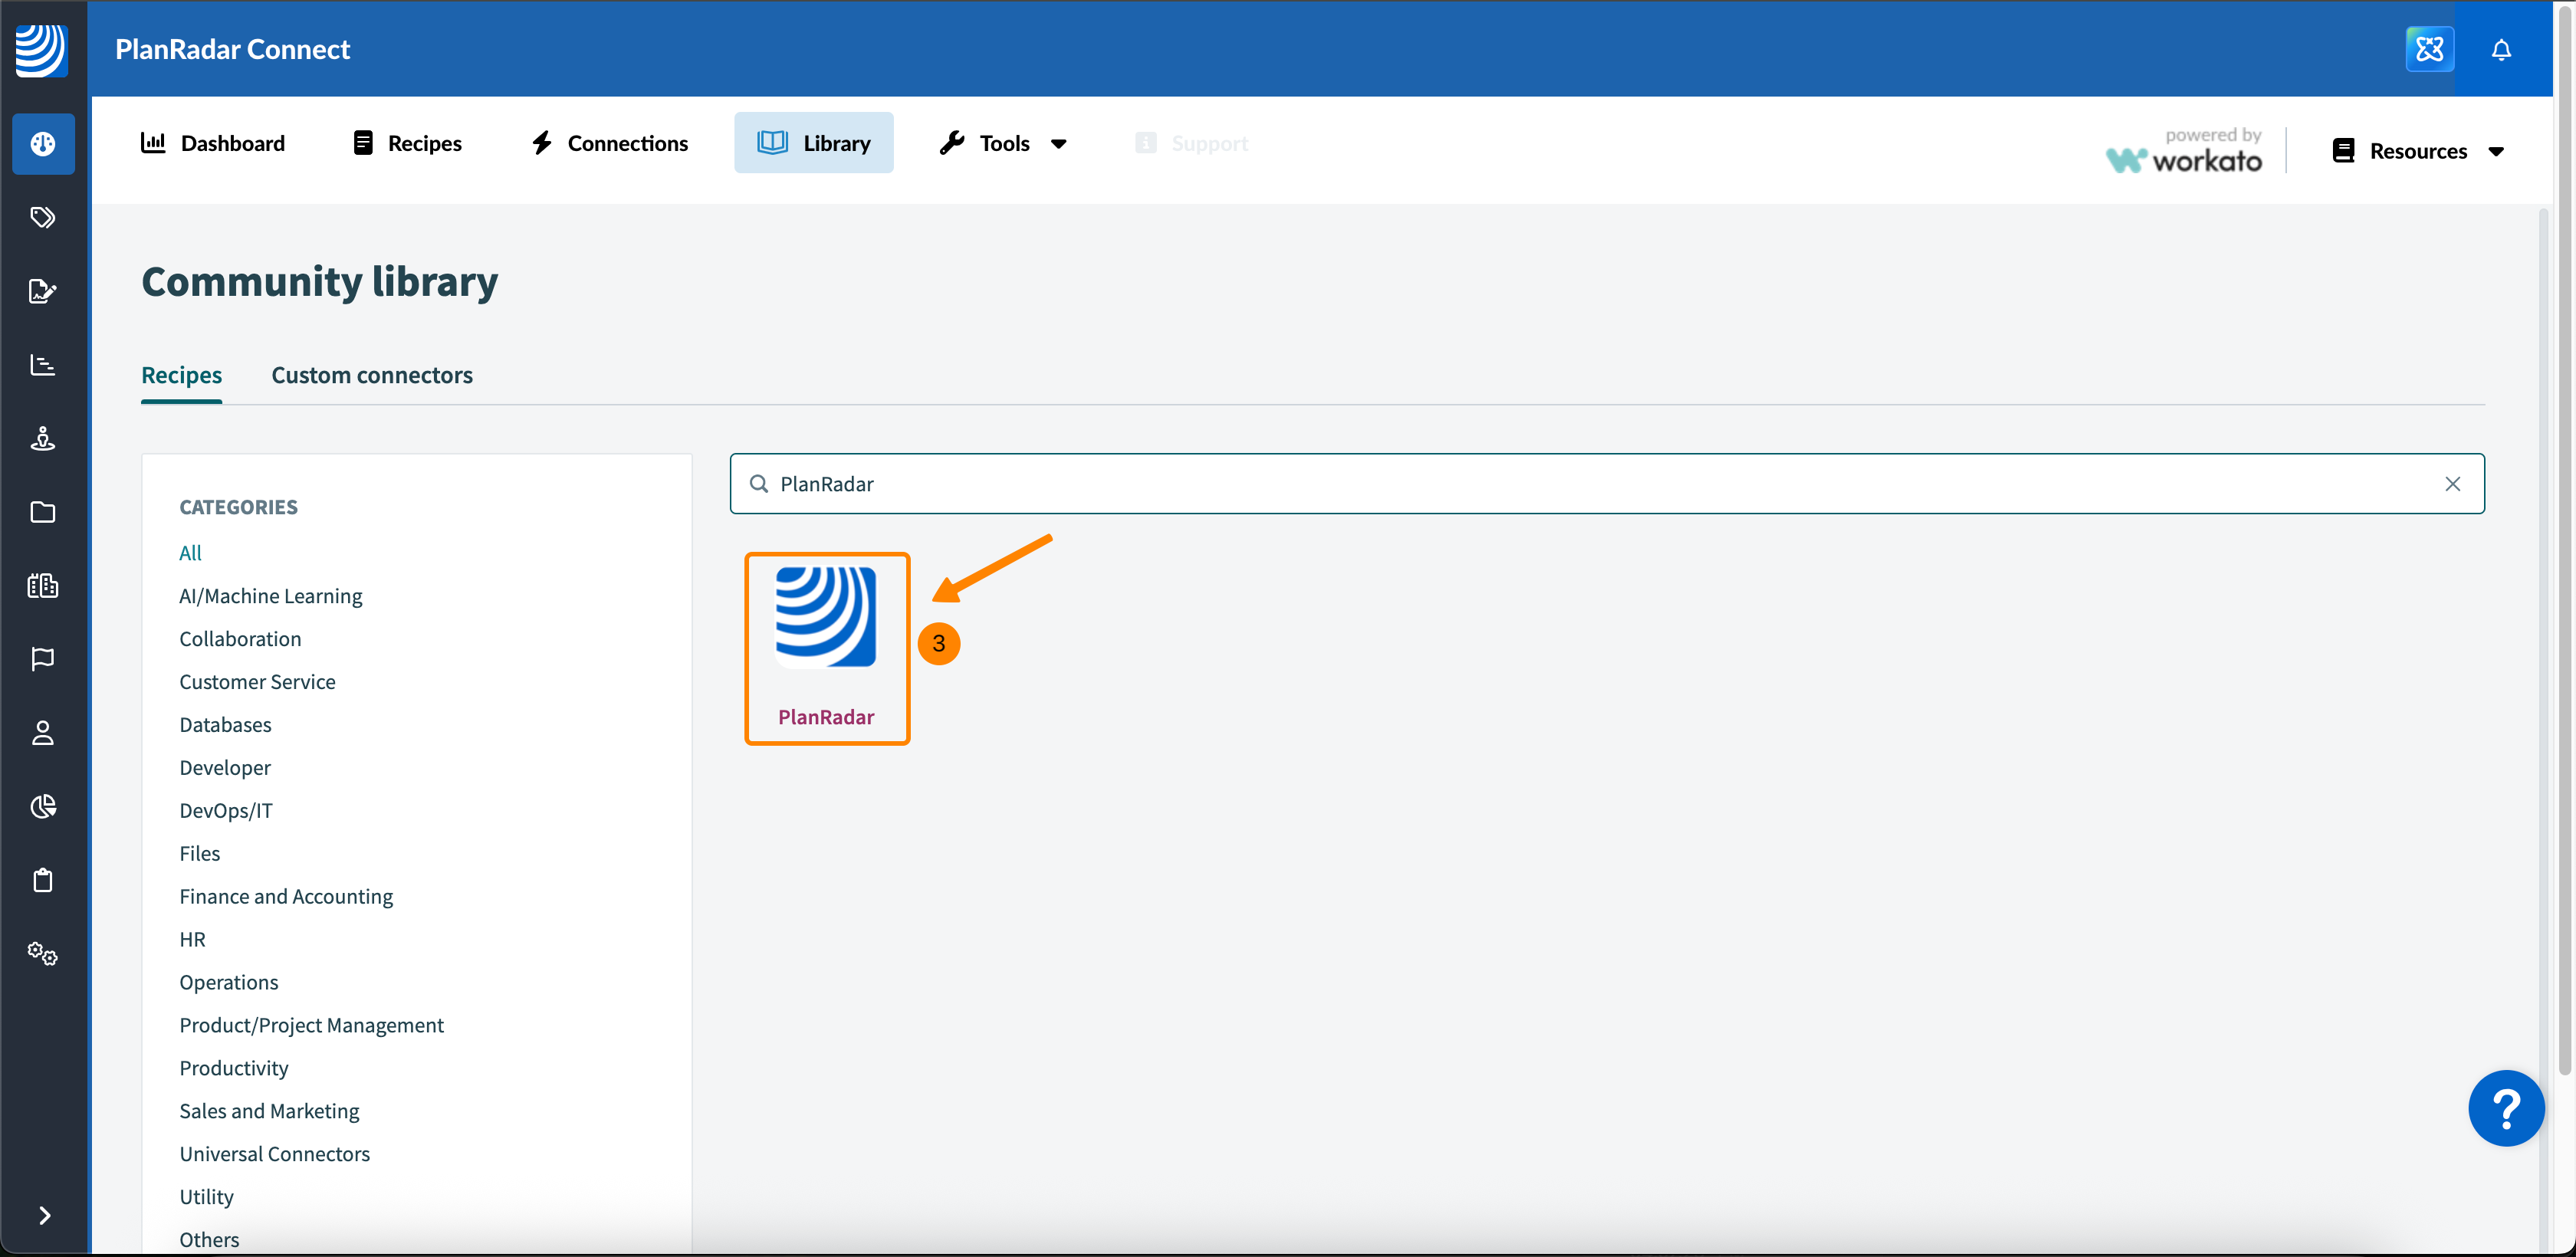
Task: Open the settings gears sidebar icon
Action: coord(42,953)
